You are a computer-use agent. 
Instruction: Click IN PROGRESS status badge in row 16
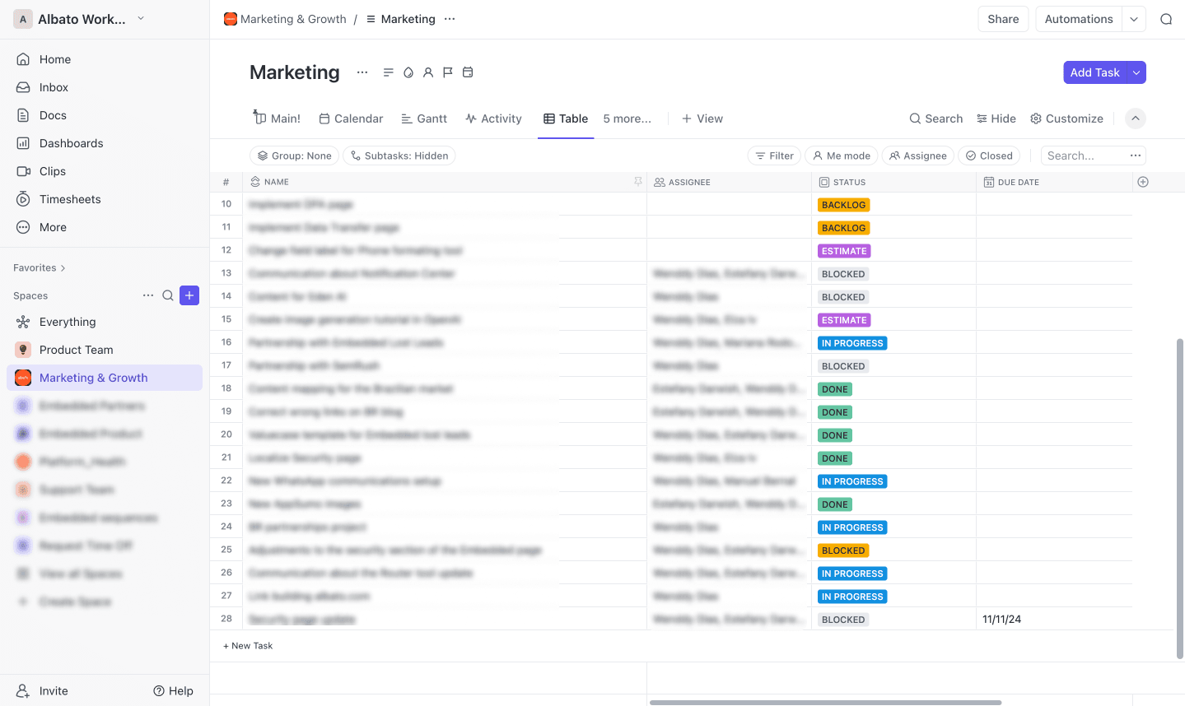[852, 343]
